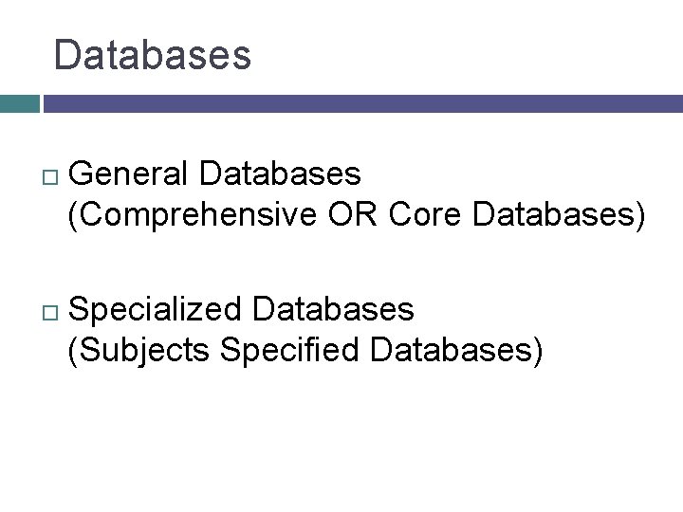Place cursor in "(Subjects Specified Databases)" line
The width and height of the screenshot is (683, 512).
(305, 350)
